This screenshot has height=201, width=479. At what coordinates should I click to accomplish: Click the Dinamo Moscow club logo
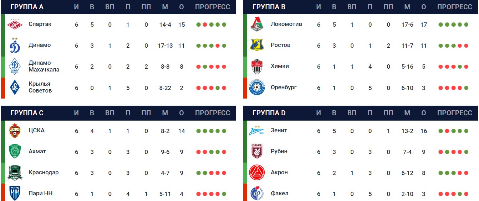[15, 45]
